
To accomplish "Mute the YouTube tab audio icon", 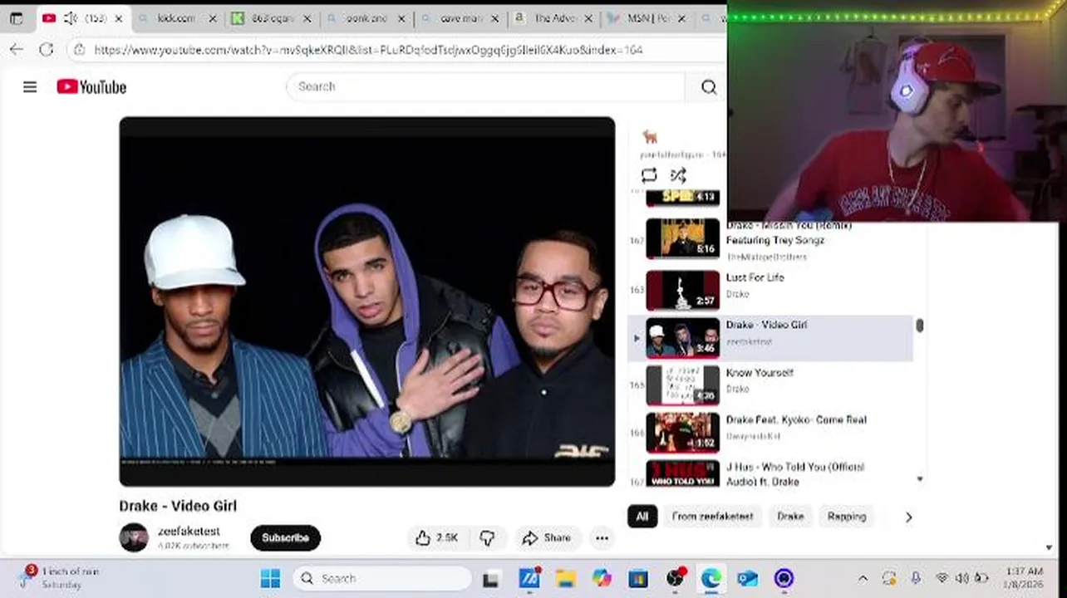I will (x=71, y=17).
